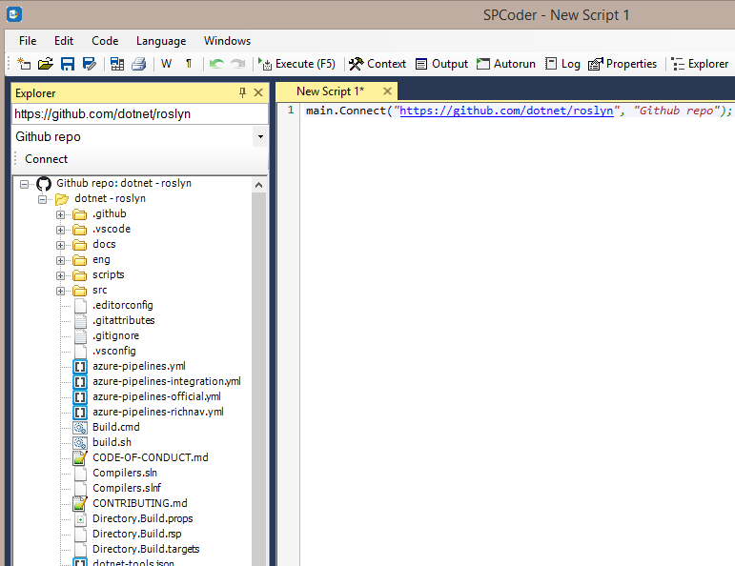Toggle word wrap W button

pos(166,63)
